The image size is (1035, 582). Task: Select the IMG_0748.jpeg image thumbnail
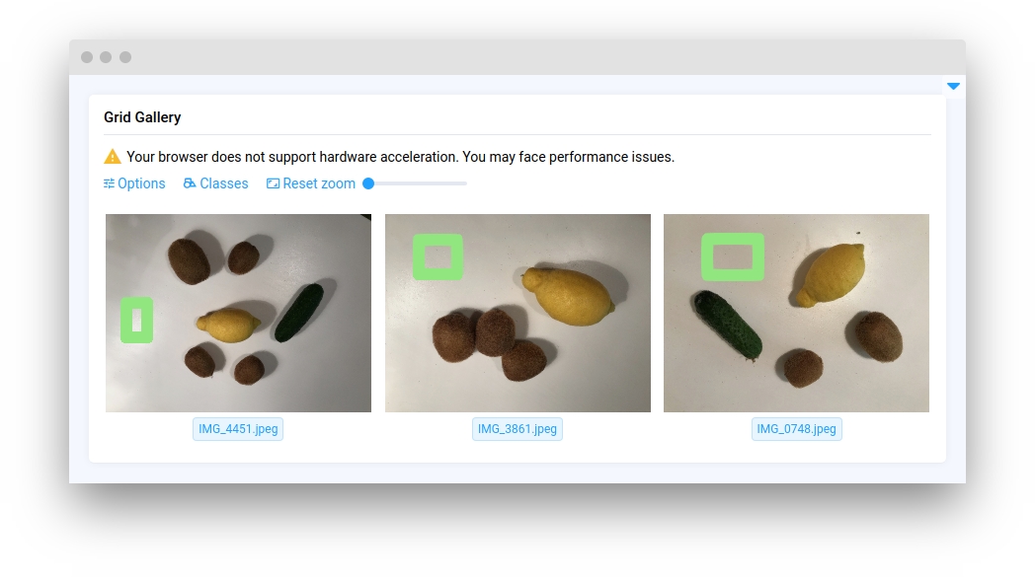(x=797, y=313)
